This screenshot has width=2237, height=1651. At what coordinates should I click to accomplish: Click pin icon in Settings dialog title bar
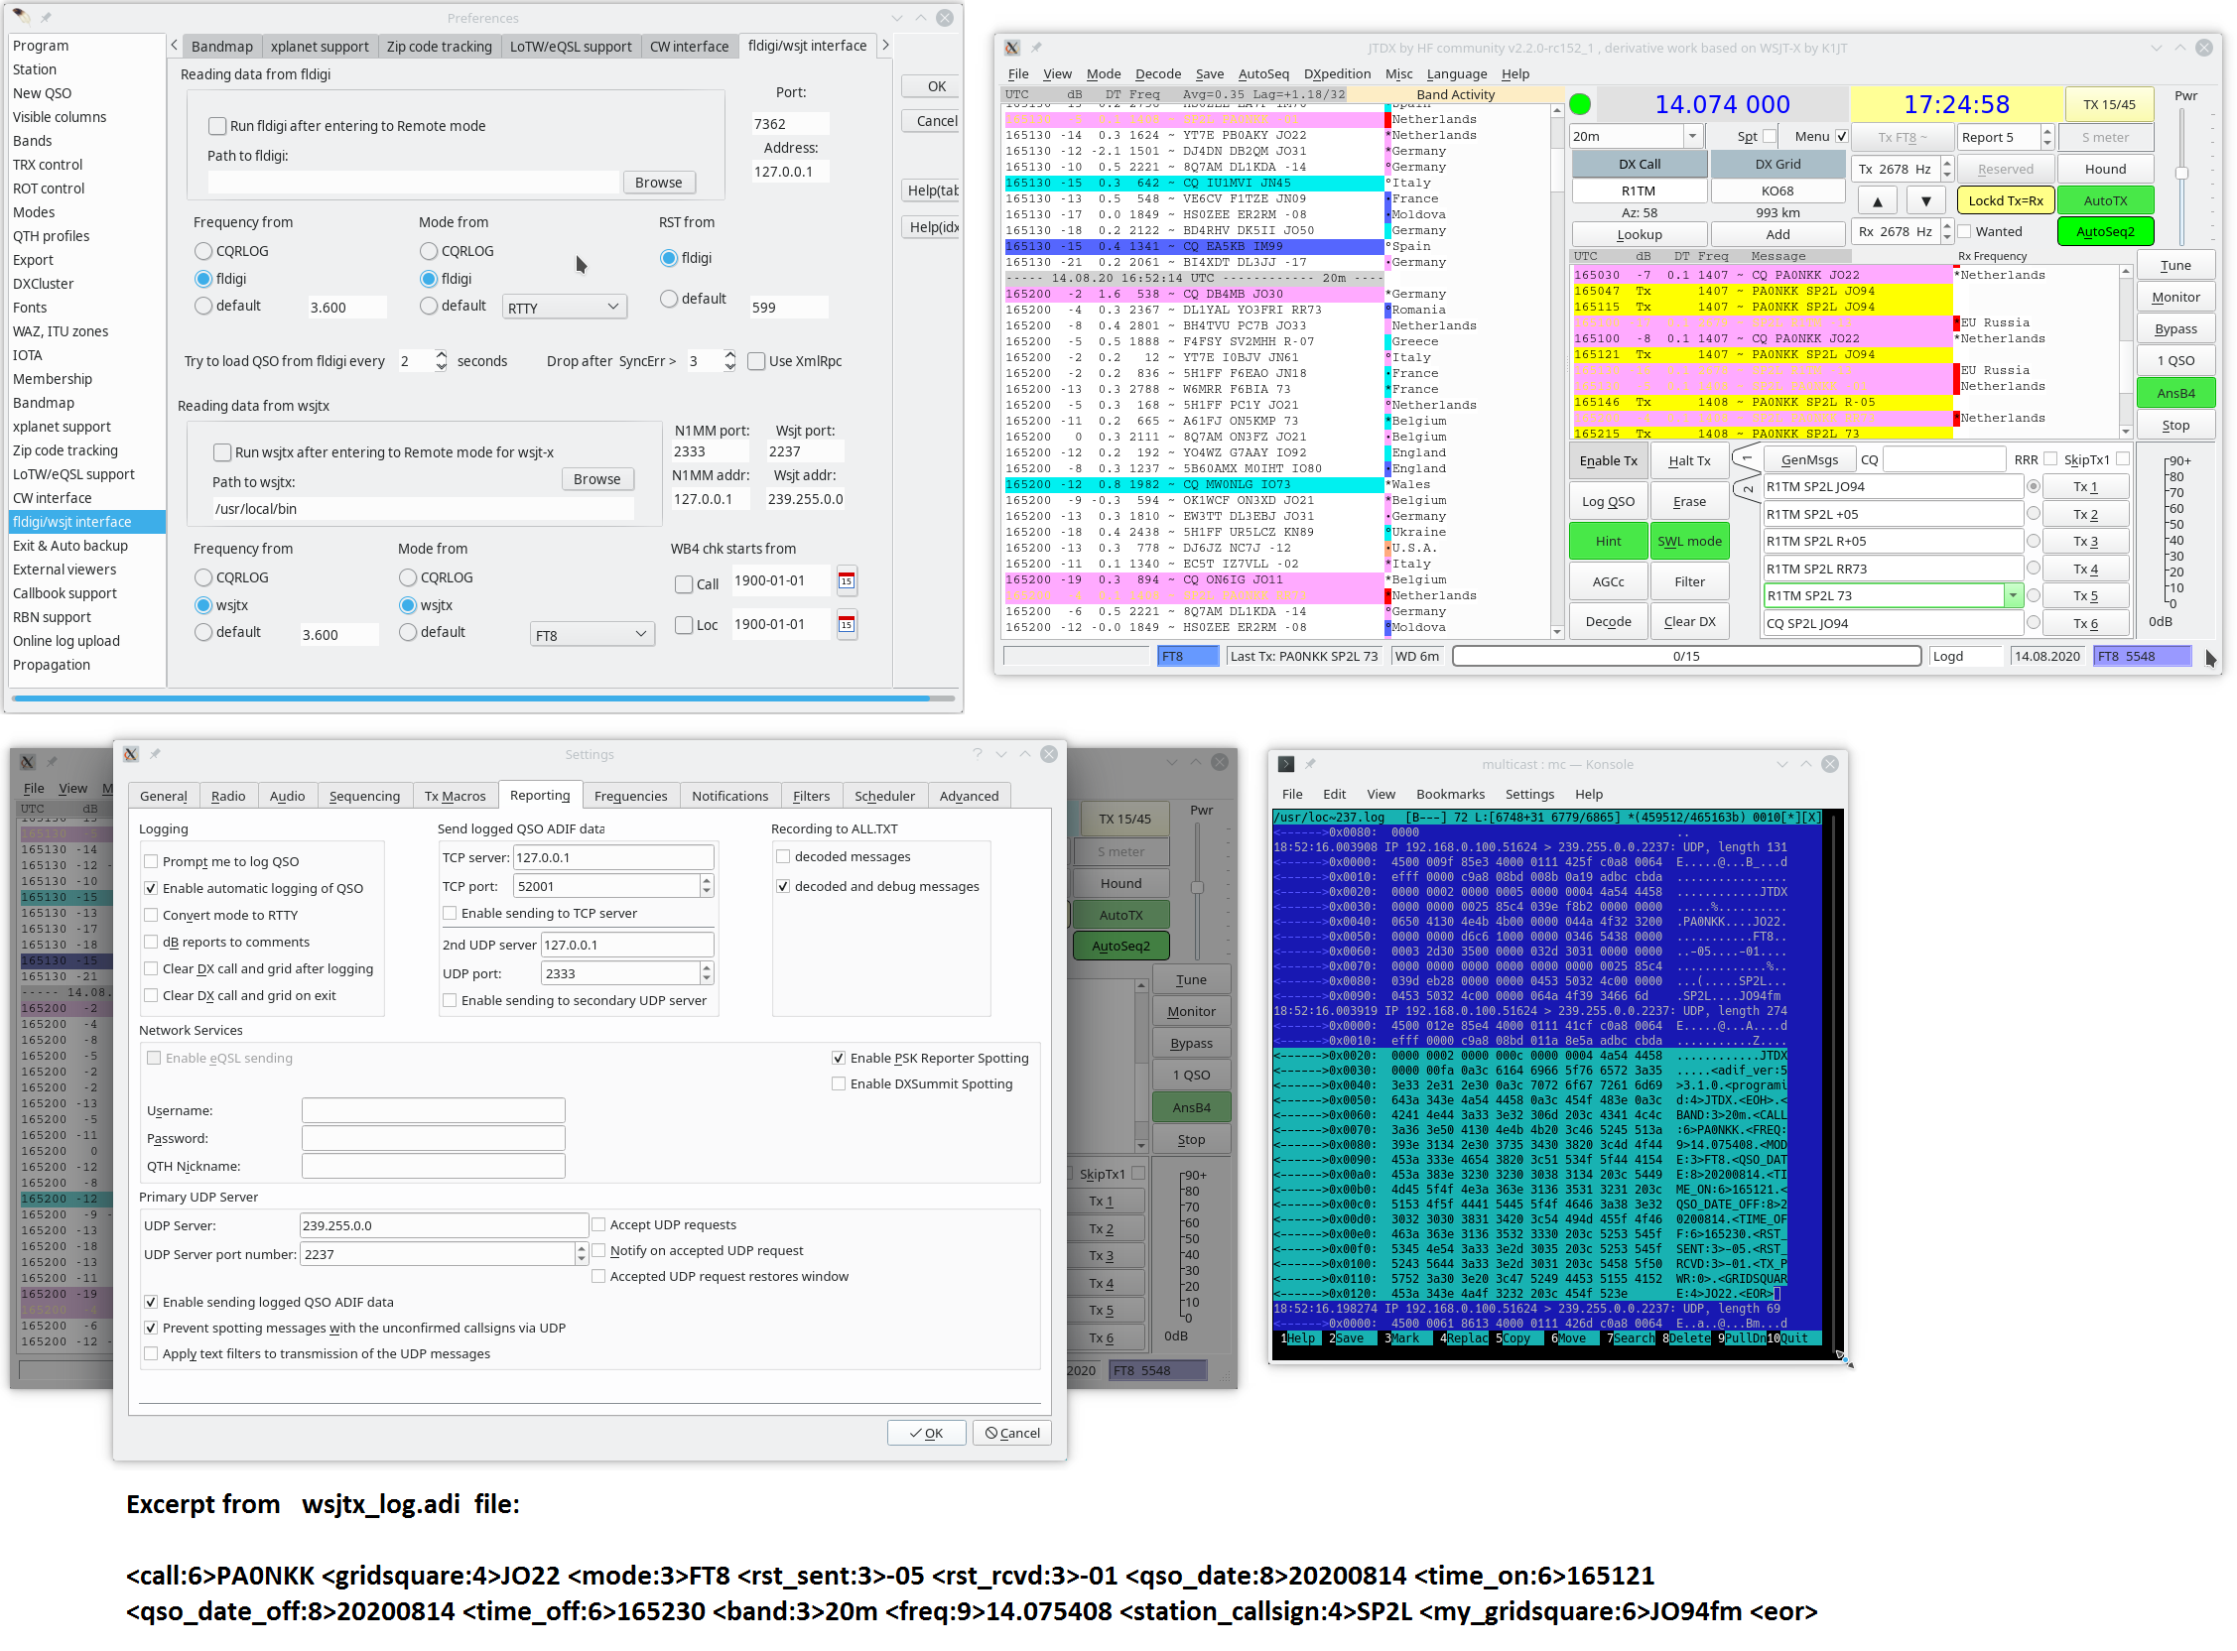[x=155, y=754]
